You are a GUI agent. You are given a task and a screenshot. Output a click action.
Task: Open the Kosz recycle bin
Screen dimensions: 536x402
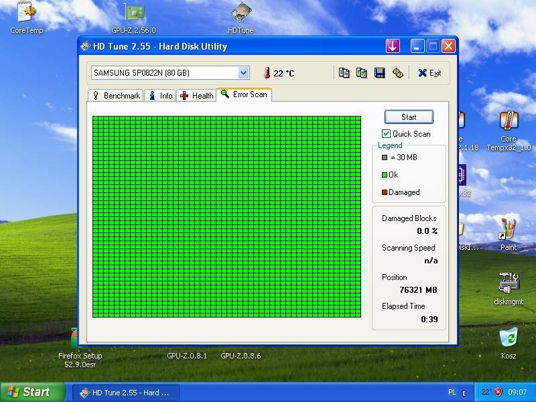509,343
